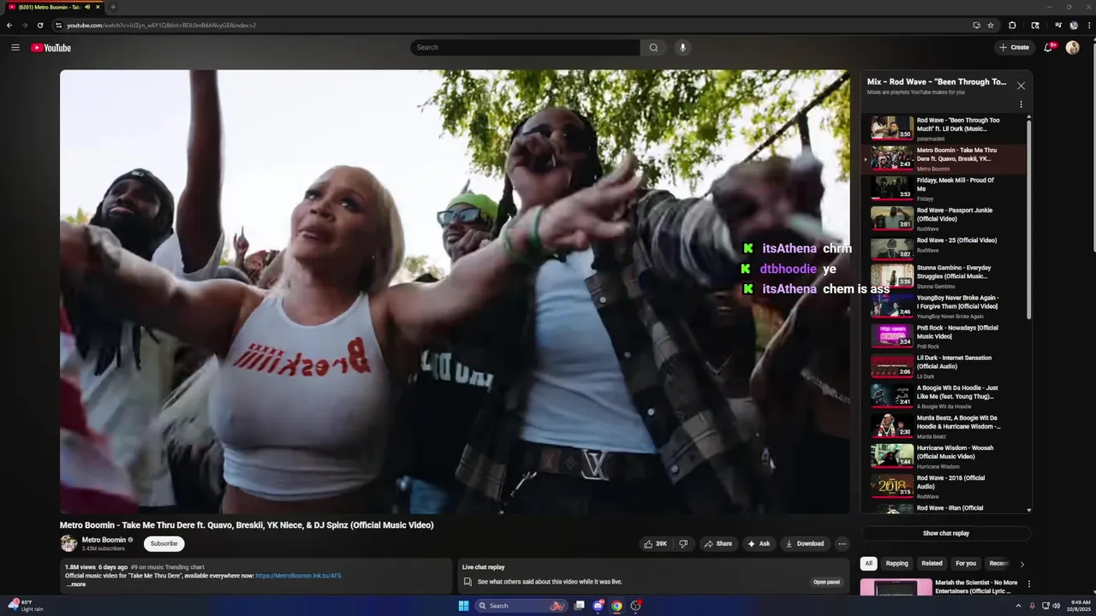This screenshot has height=616, width=1096.
Task: Go back in browser history
Action: point(9,25)
